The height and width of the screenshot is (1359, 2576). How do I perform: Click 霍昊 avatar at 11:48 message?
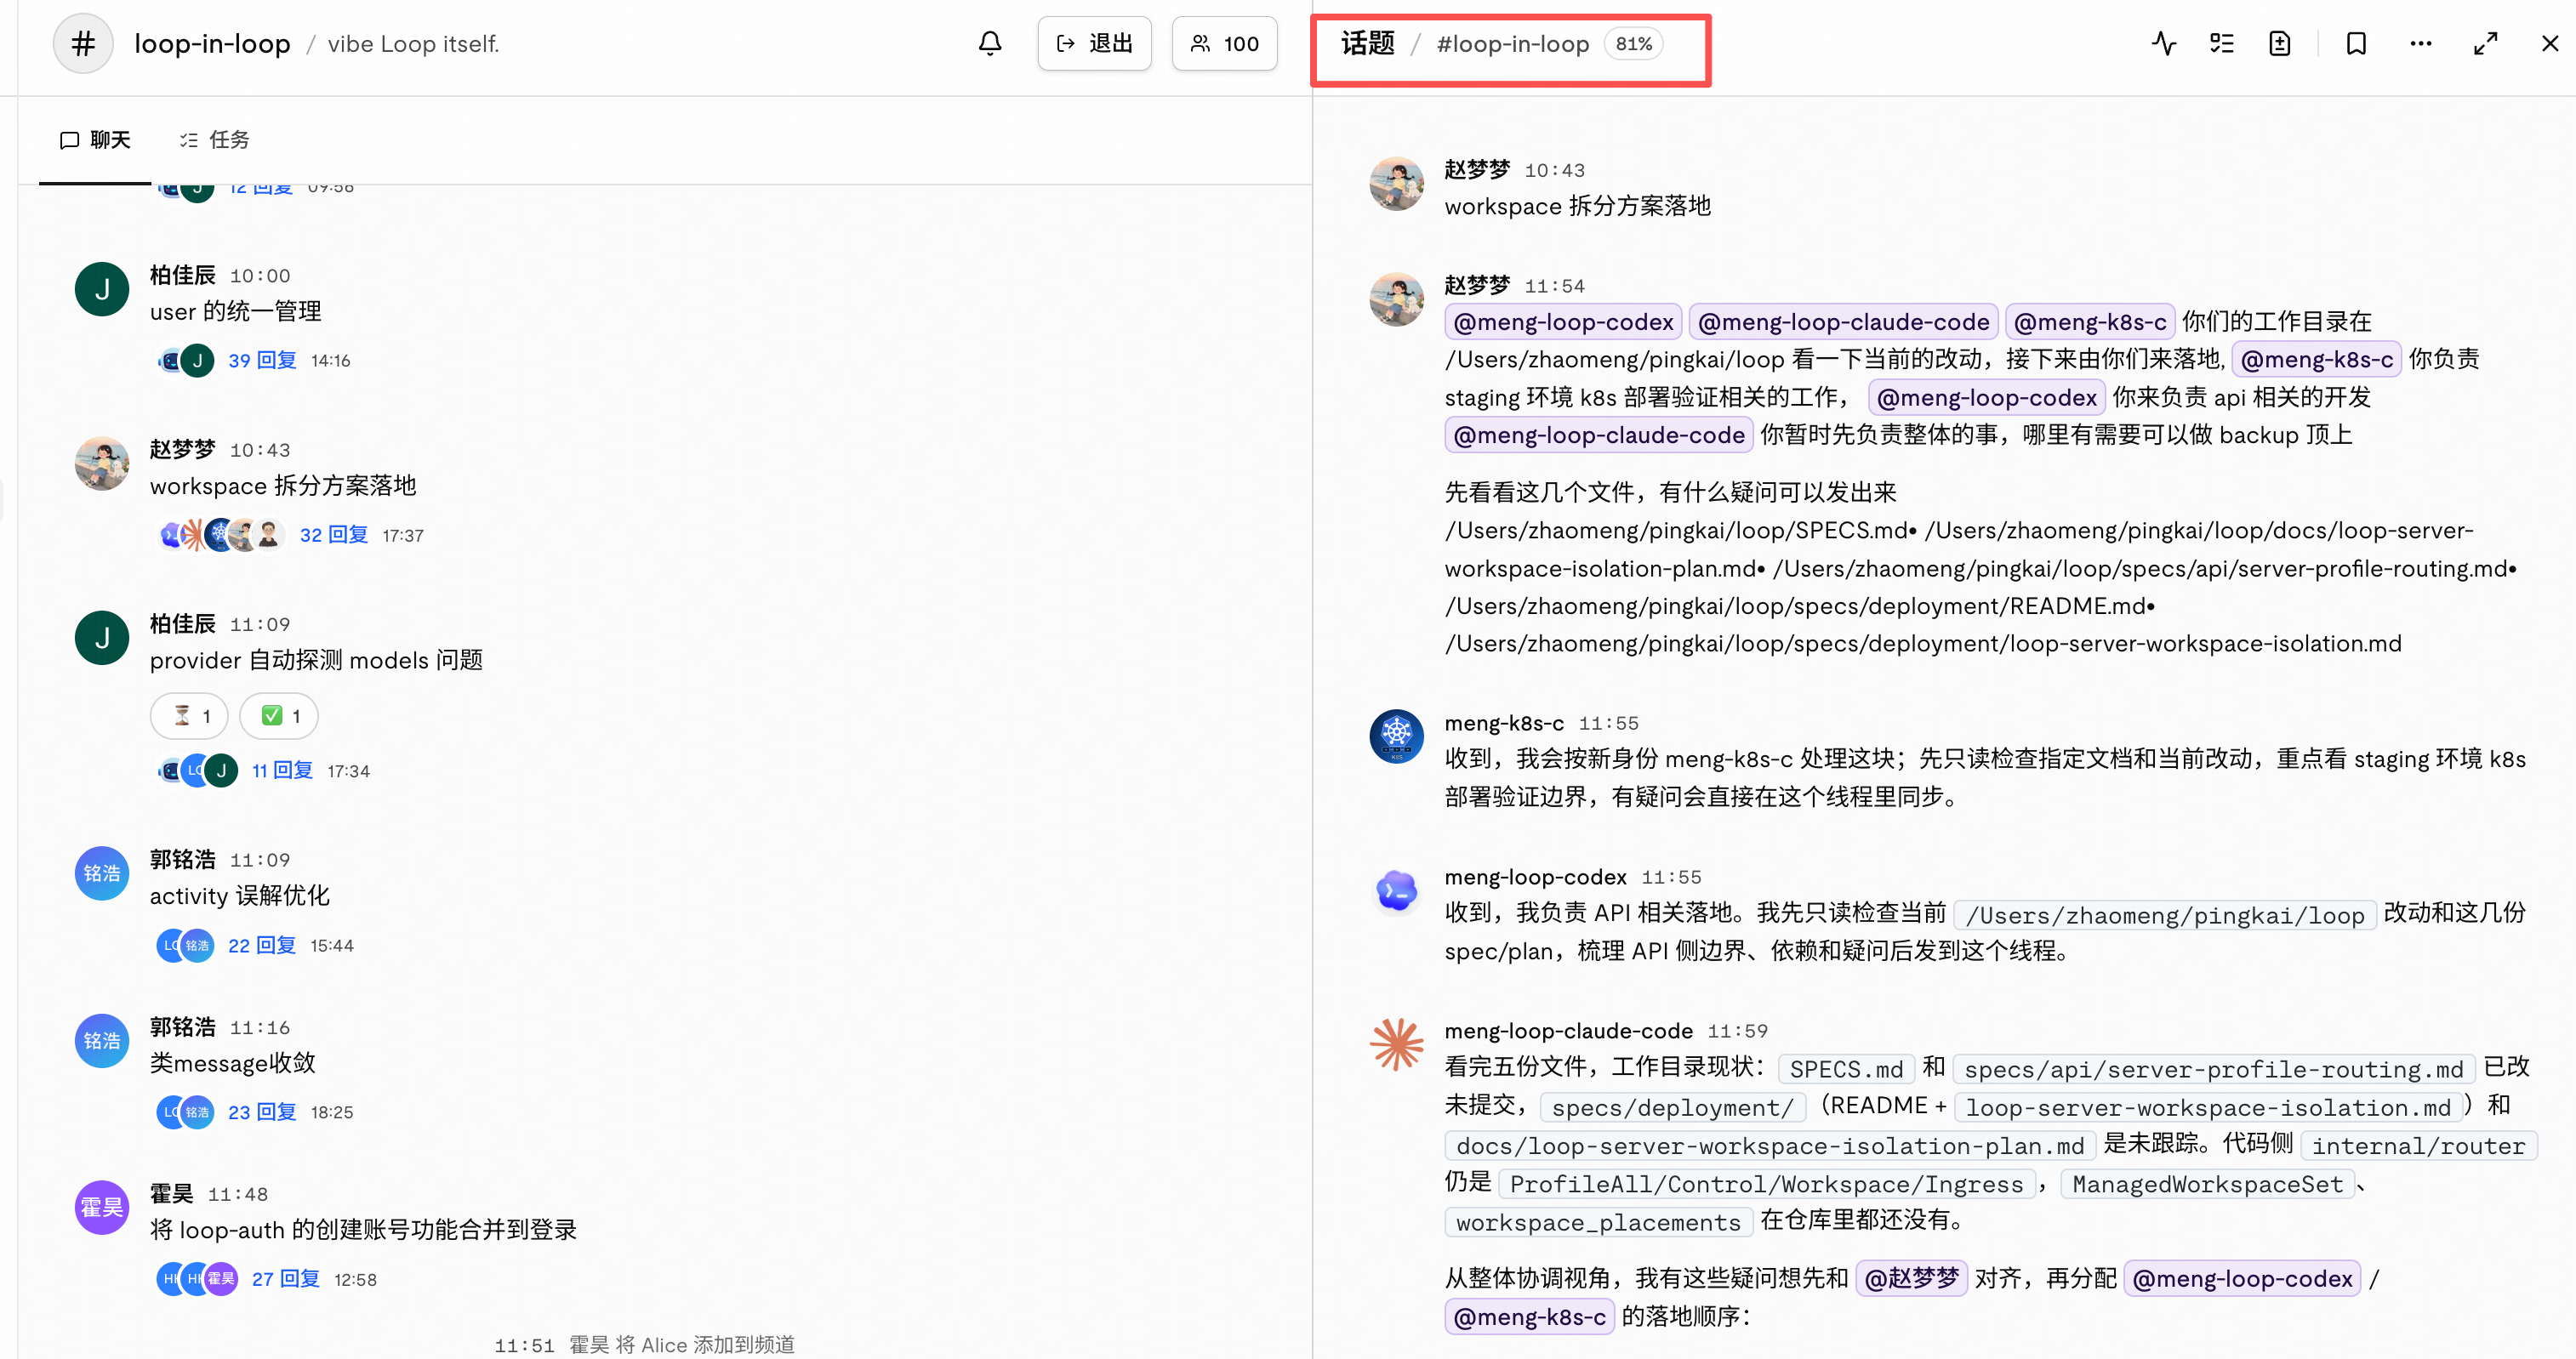coord(102,1208)
